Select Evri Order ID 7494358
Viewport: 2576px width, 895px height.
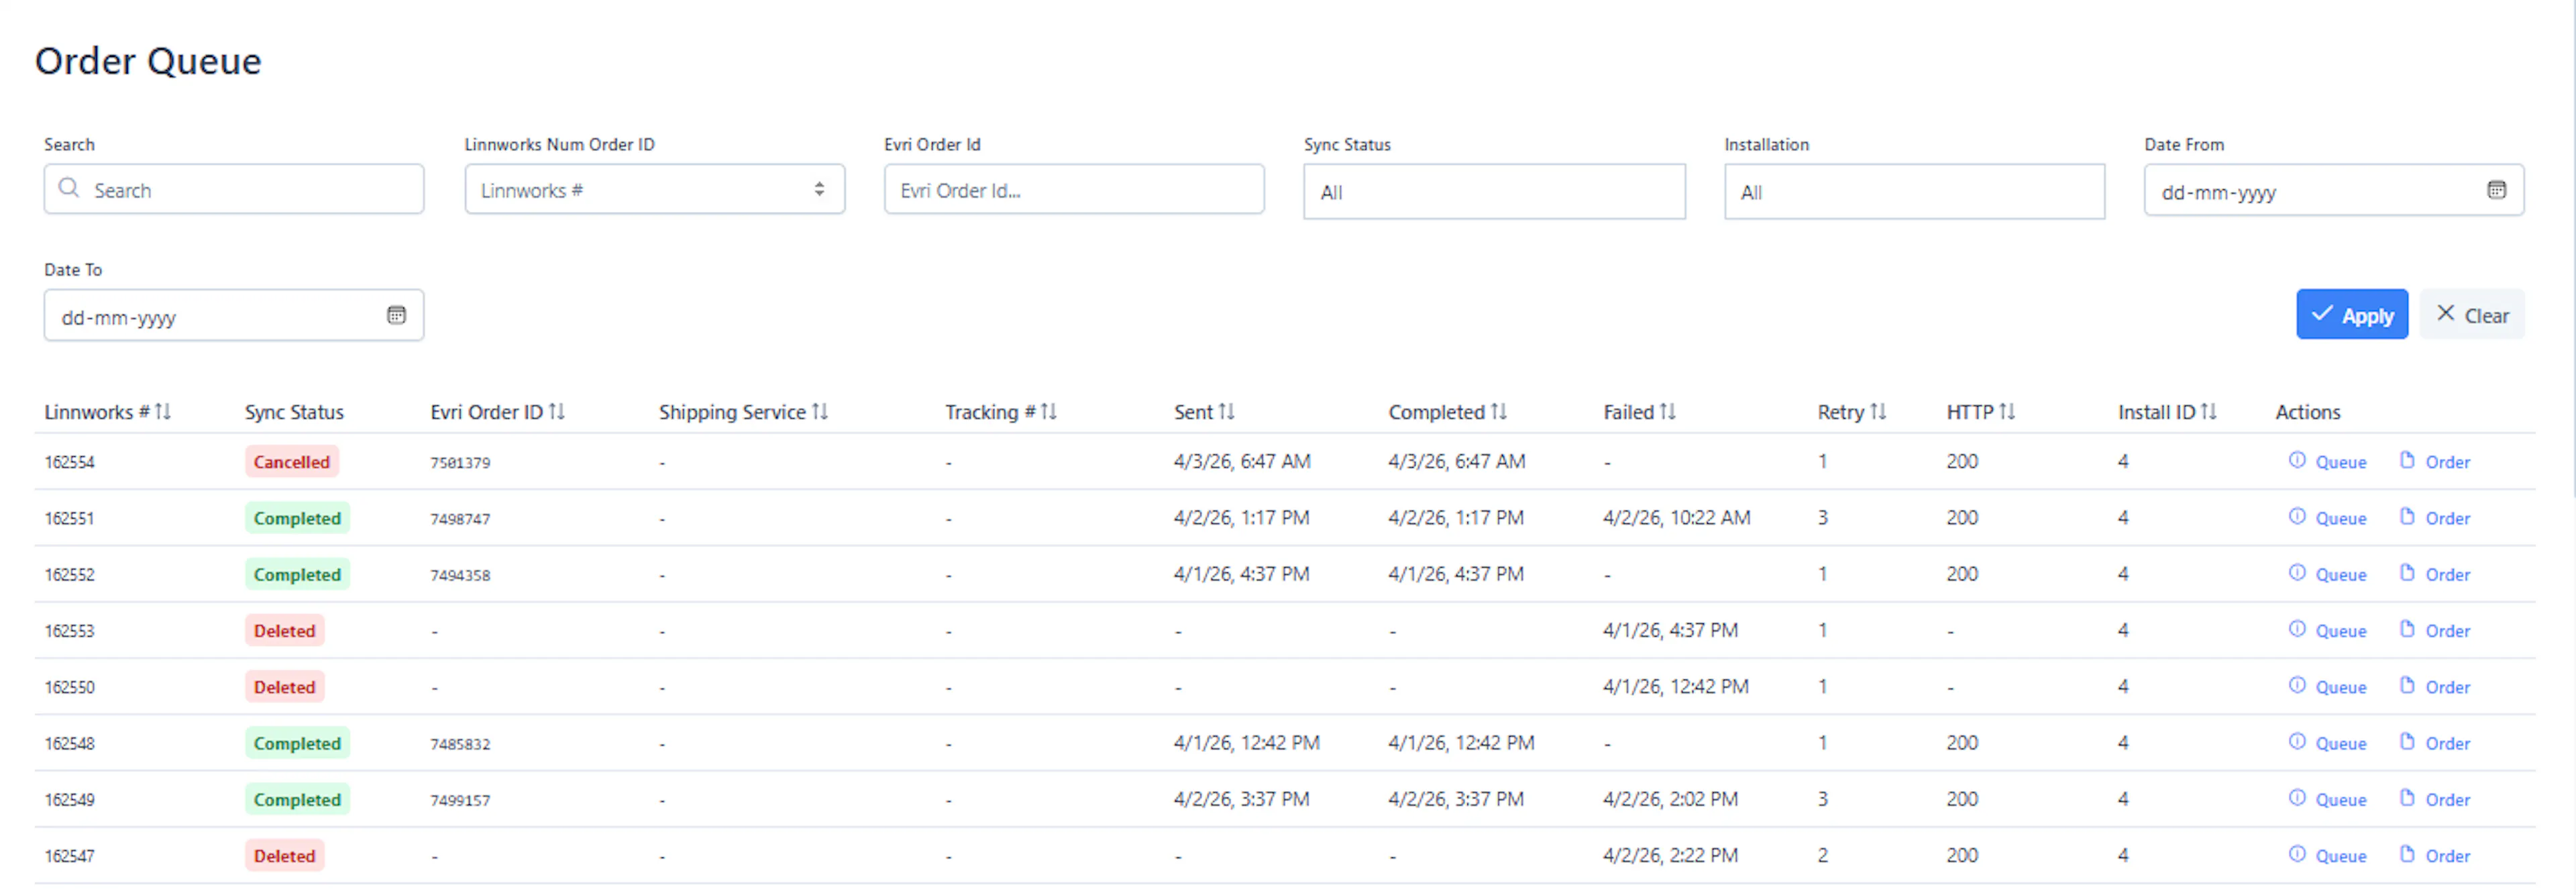[460, 575]
